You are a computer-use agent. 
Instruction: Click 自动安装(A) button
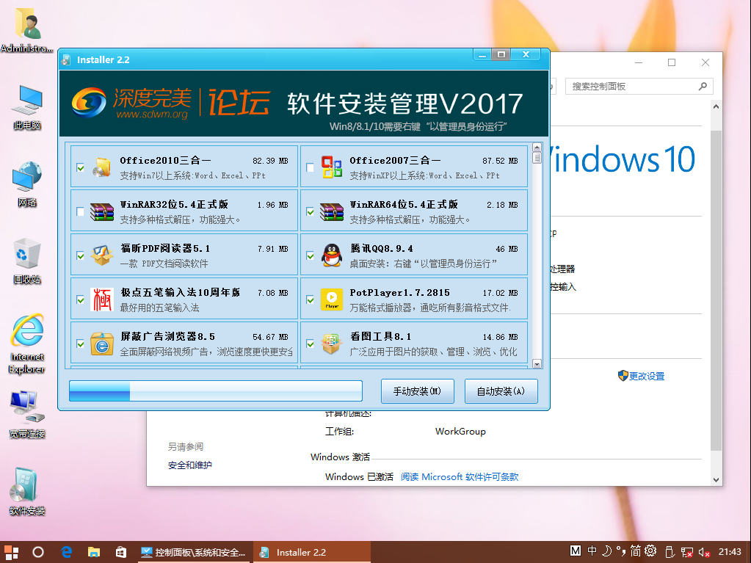(x=501, y=391)
